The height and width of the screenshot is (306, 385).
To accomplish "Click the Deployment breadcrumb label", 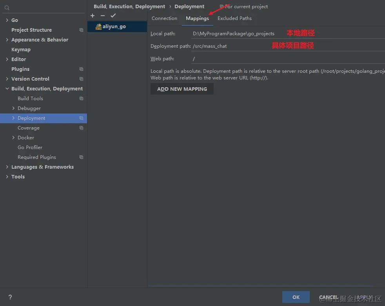I will coord(189,7).
